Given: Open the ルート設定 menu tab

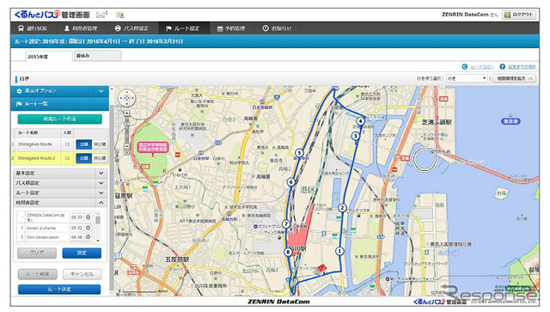Looking at the screenshot, I should (x=183, y=28).
